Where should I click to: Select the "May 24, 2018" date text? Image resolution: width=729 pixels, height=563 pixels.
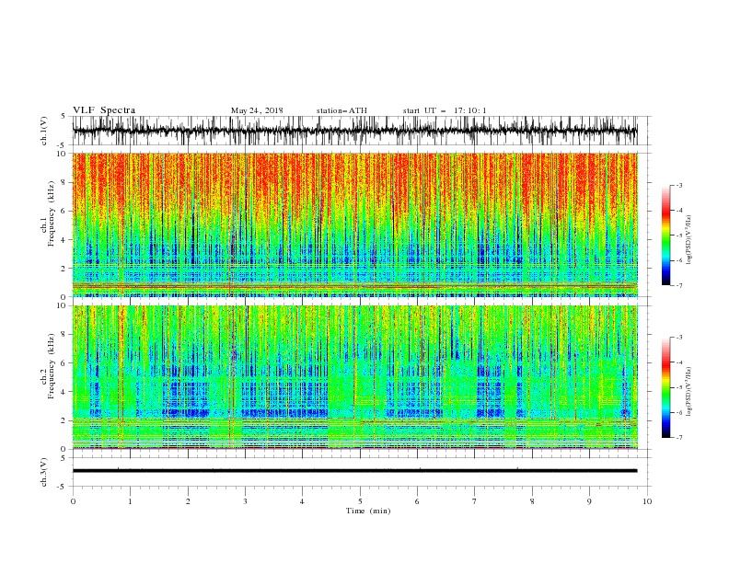coord(257,110)
